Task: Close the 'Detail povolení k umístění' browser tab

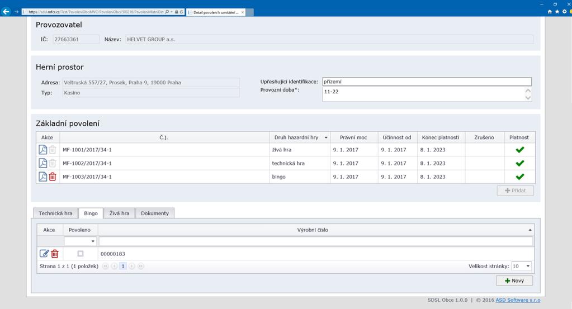Action: point(243,12)
